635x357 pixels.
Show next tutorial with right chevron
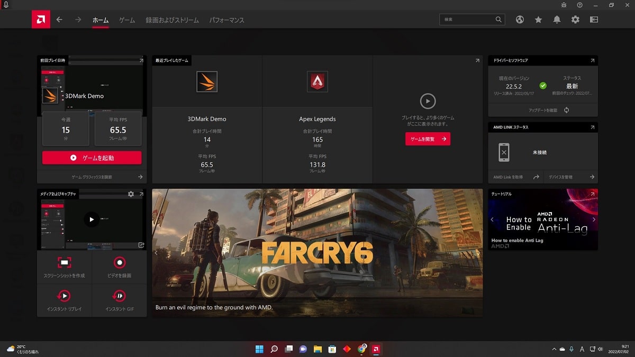594,219
